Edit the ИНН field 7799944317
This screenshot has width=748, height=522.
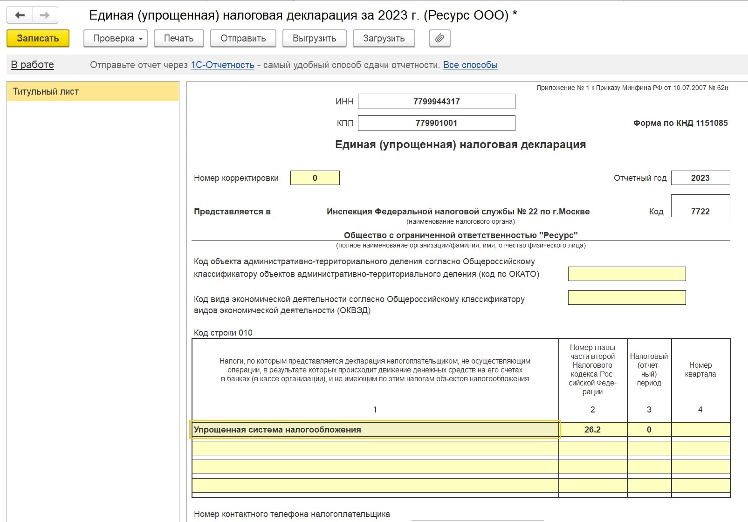[x=437, y=101]
